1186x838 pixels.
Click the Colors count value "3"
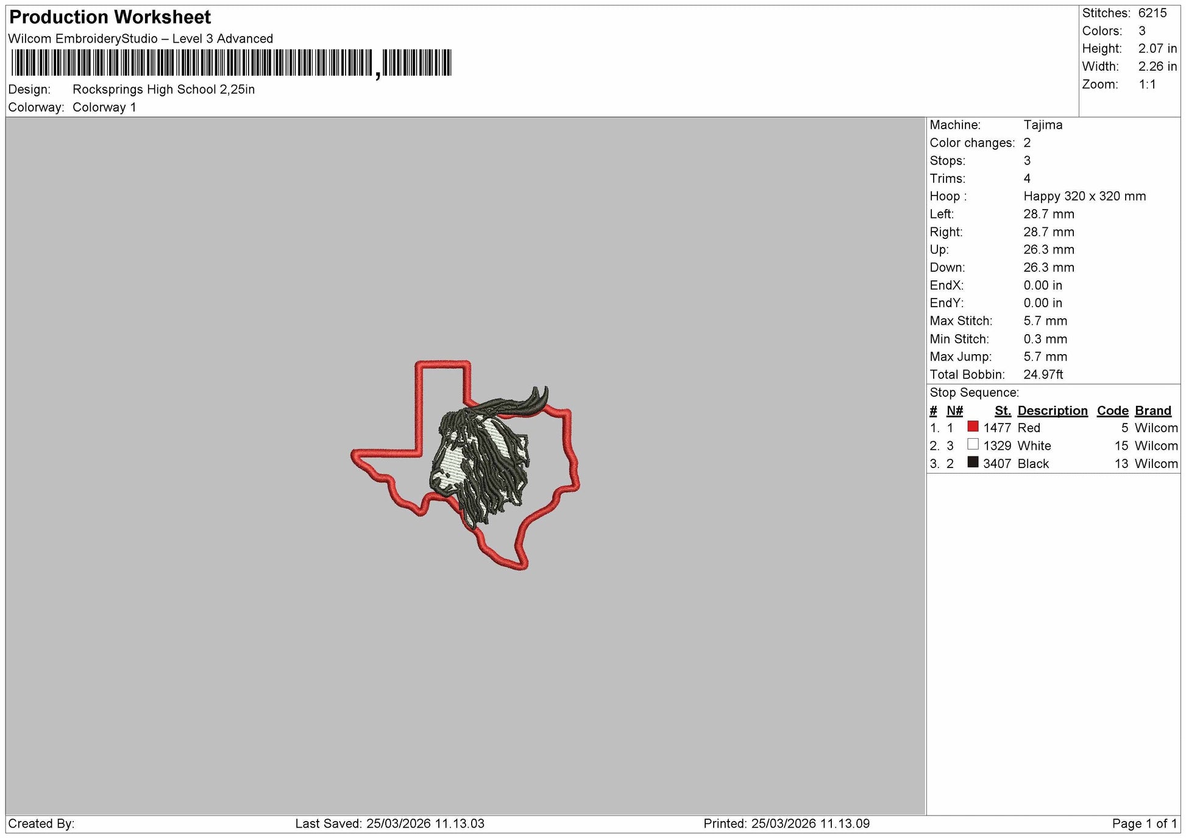[x=1142, y=31]
